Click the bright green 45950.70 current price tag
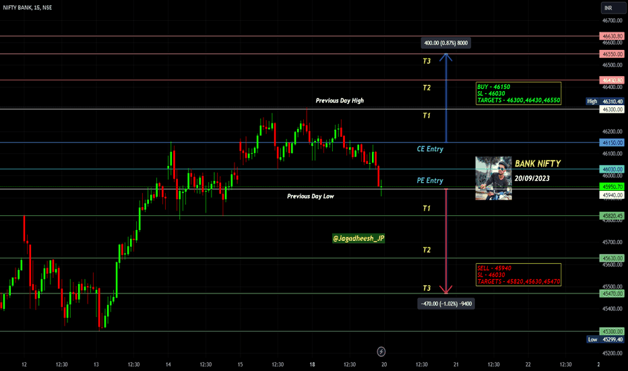628x371 pixels. pos(612,186)
